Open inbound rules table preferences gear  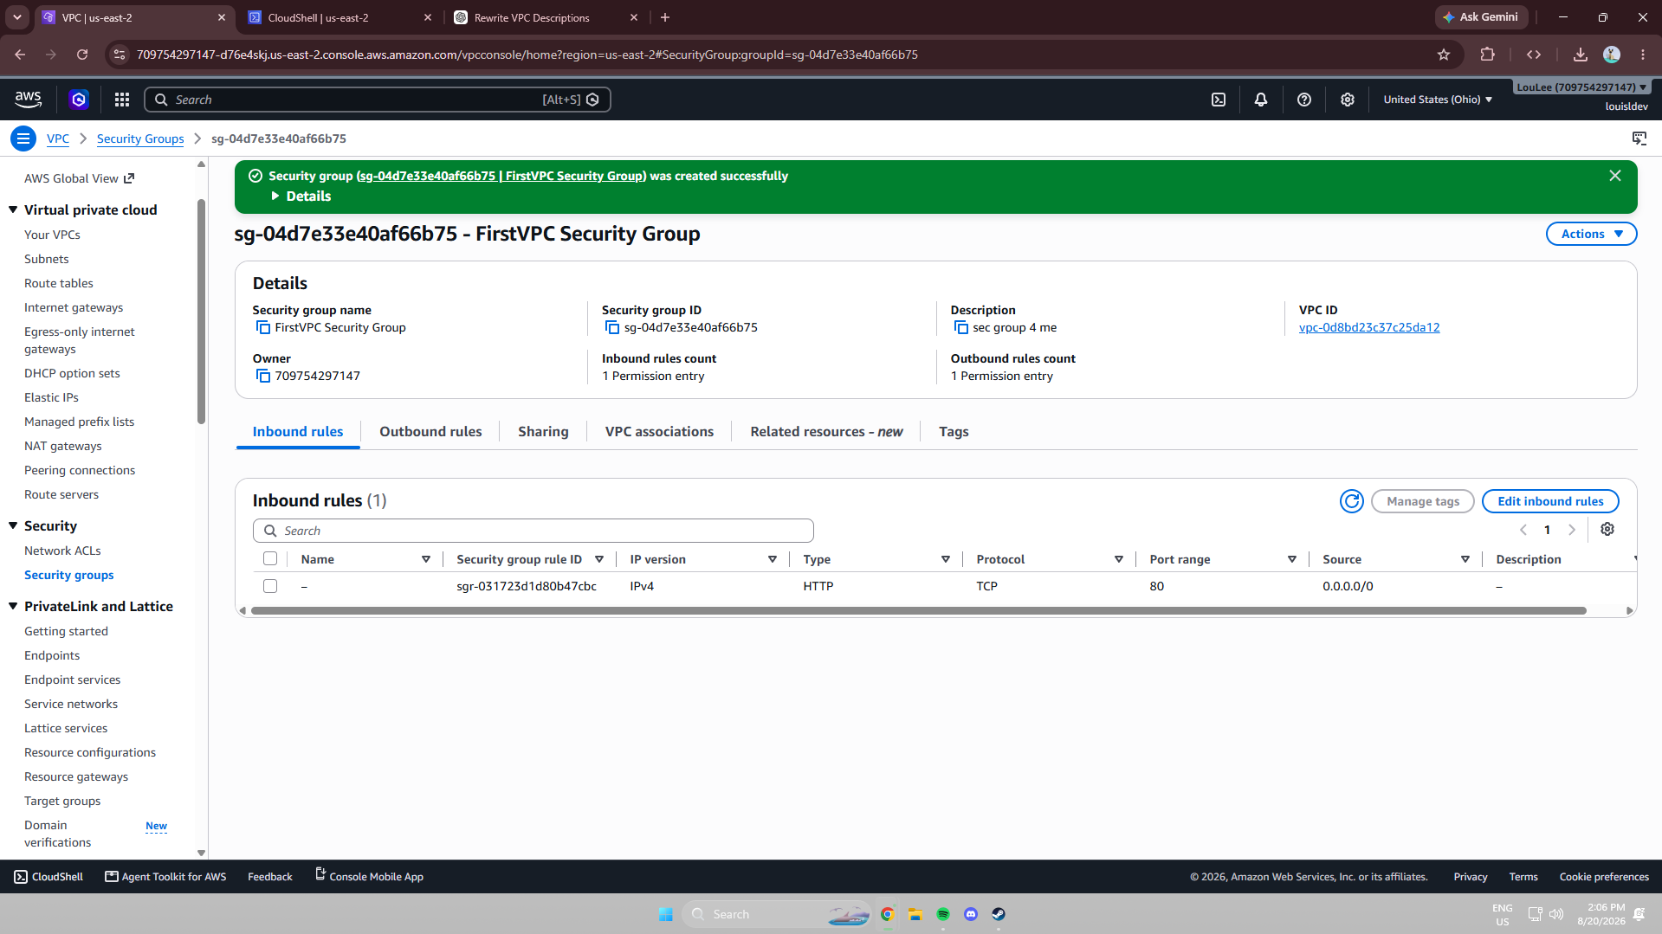click(x=1607, y=529)
